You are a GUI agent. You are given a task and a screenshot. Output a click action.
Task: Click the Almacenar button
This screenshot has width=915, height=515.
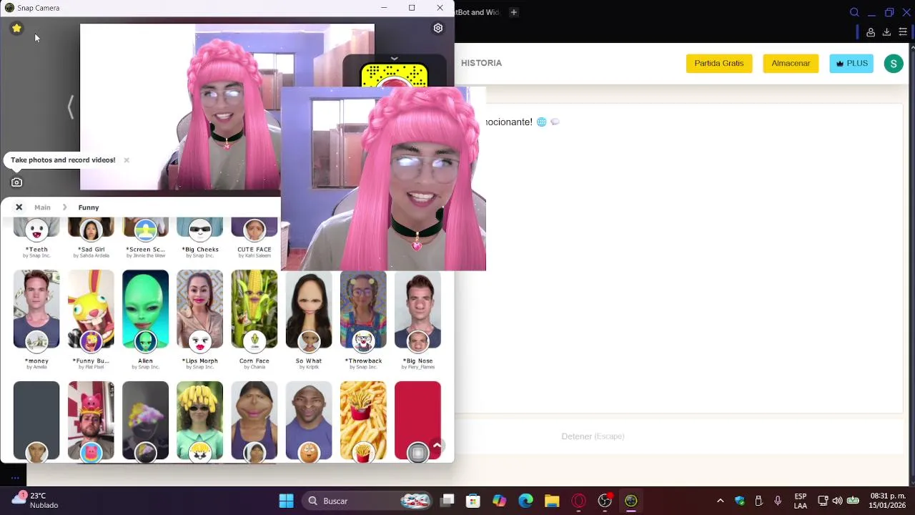[x=791, y=63]
